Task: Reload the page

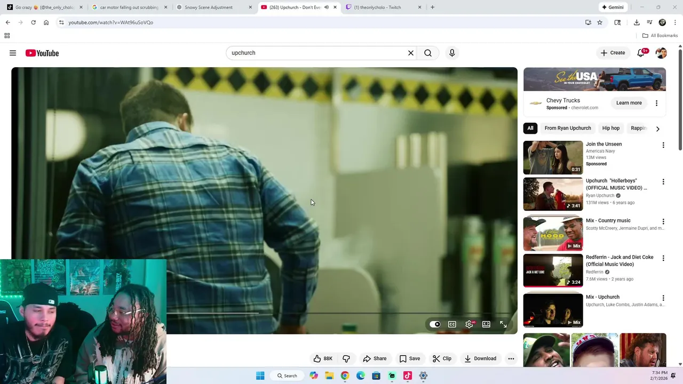Action: click(33, 22)
